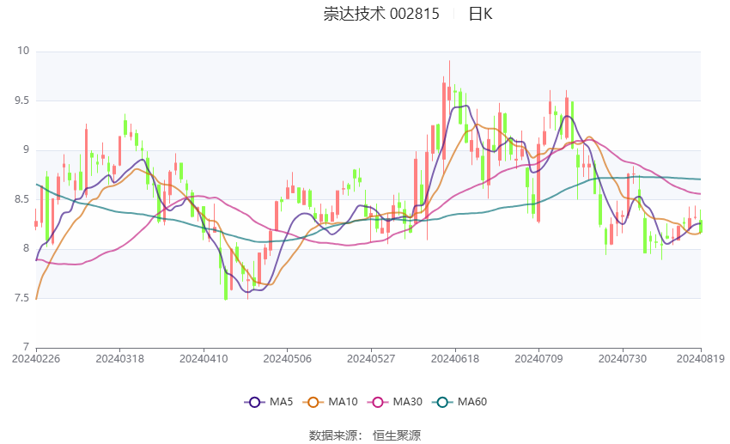Click the 20240618 x-axis date label

tap(455, 359)
